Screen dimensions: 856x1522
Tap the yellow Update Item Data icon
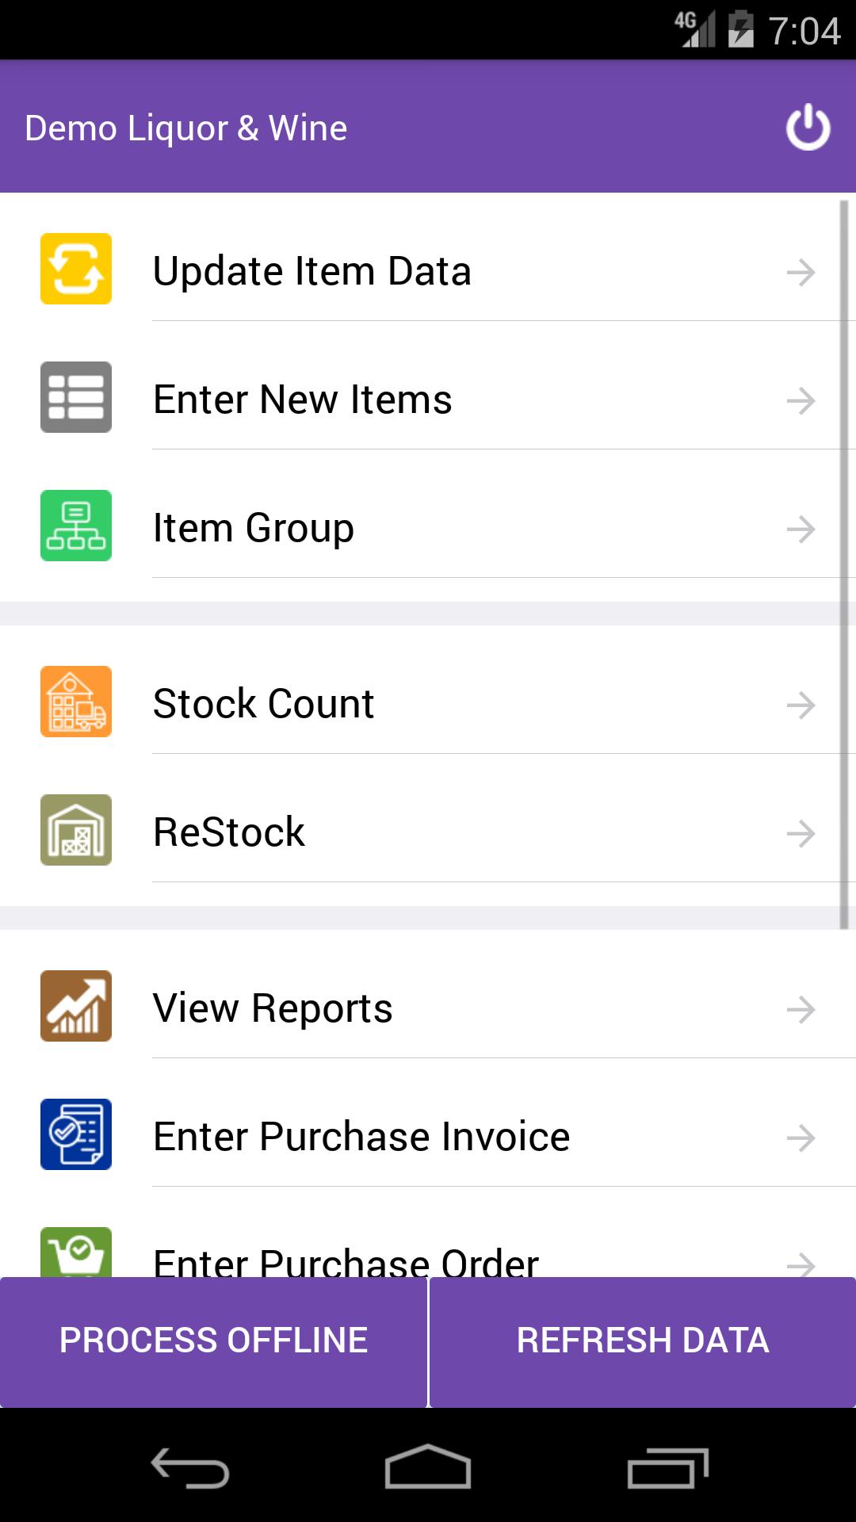tap(76, 269)
